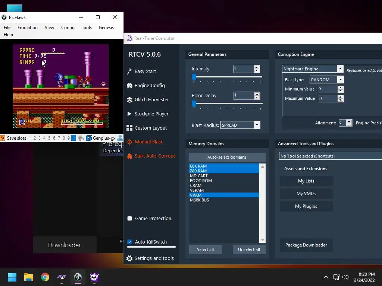Open My VMDs button
Screen dimensions: 382x286
[x=306, y=194]
